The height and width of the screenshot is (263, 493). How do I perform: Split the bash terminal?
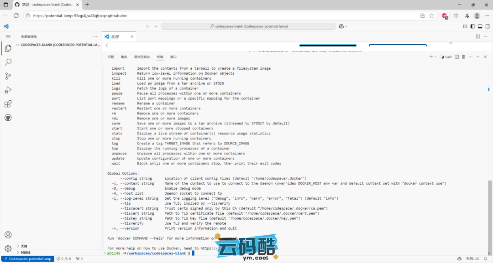(456, 57)
